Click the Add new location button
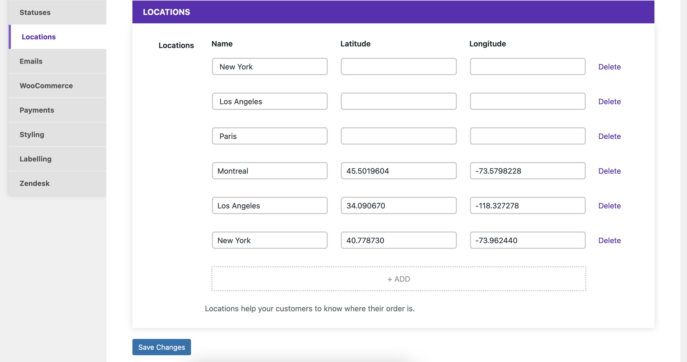The height and width of the screenshot is (362, 687). [x=399, y=279]
